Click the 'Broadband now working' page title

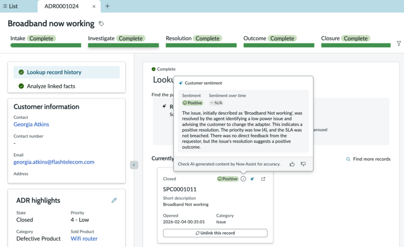(51, 23)
